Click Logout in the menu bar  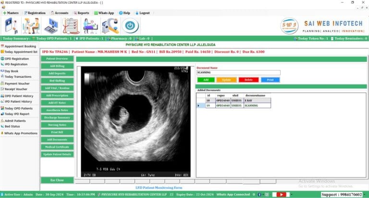143,13
